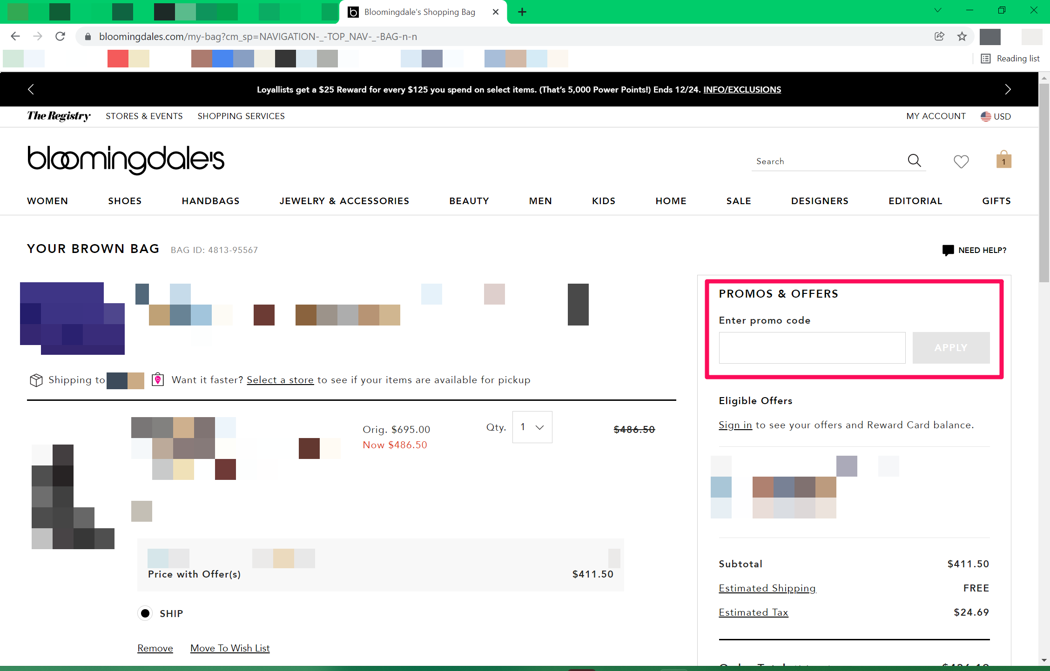Viewport: 1050px width, 671px height.
Task: Remove the item from bag
Action: point(155,648)
